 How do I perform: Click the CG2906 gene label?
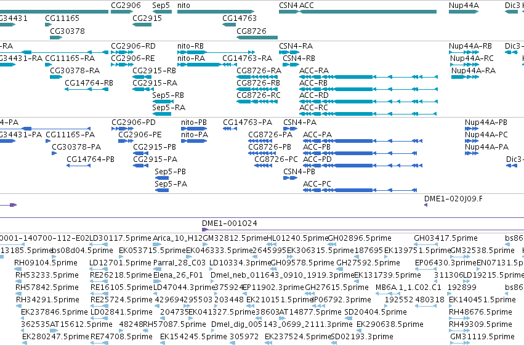126,6
